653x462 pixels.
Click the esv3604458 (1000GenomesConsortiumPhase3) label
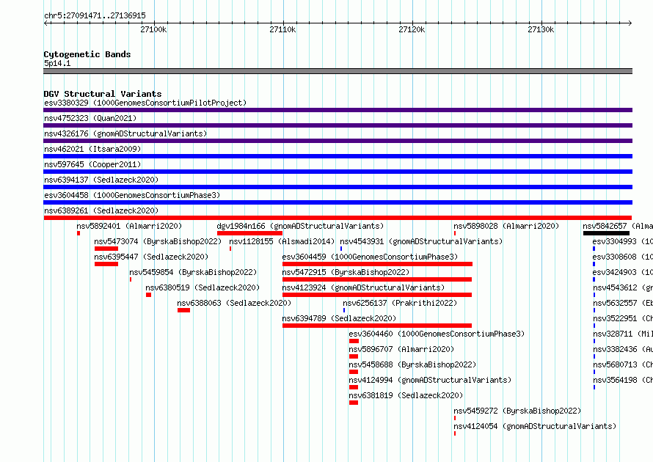click(132, 195)
